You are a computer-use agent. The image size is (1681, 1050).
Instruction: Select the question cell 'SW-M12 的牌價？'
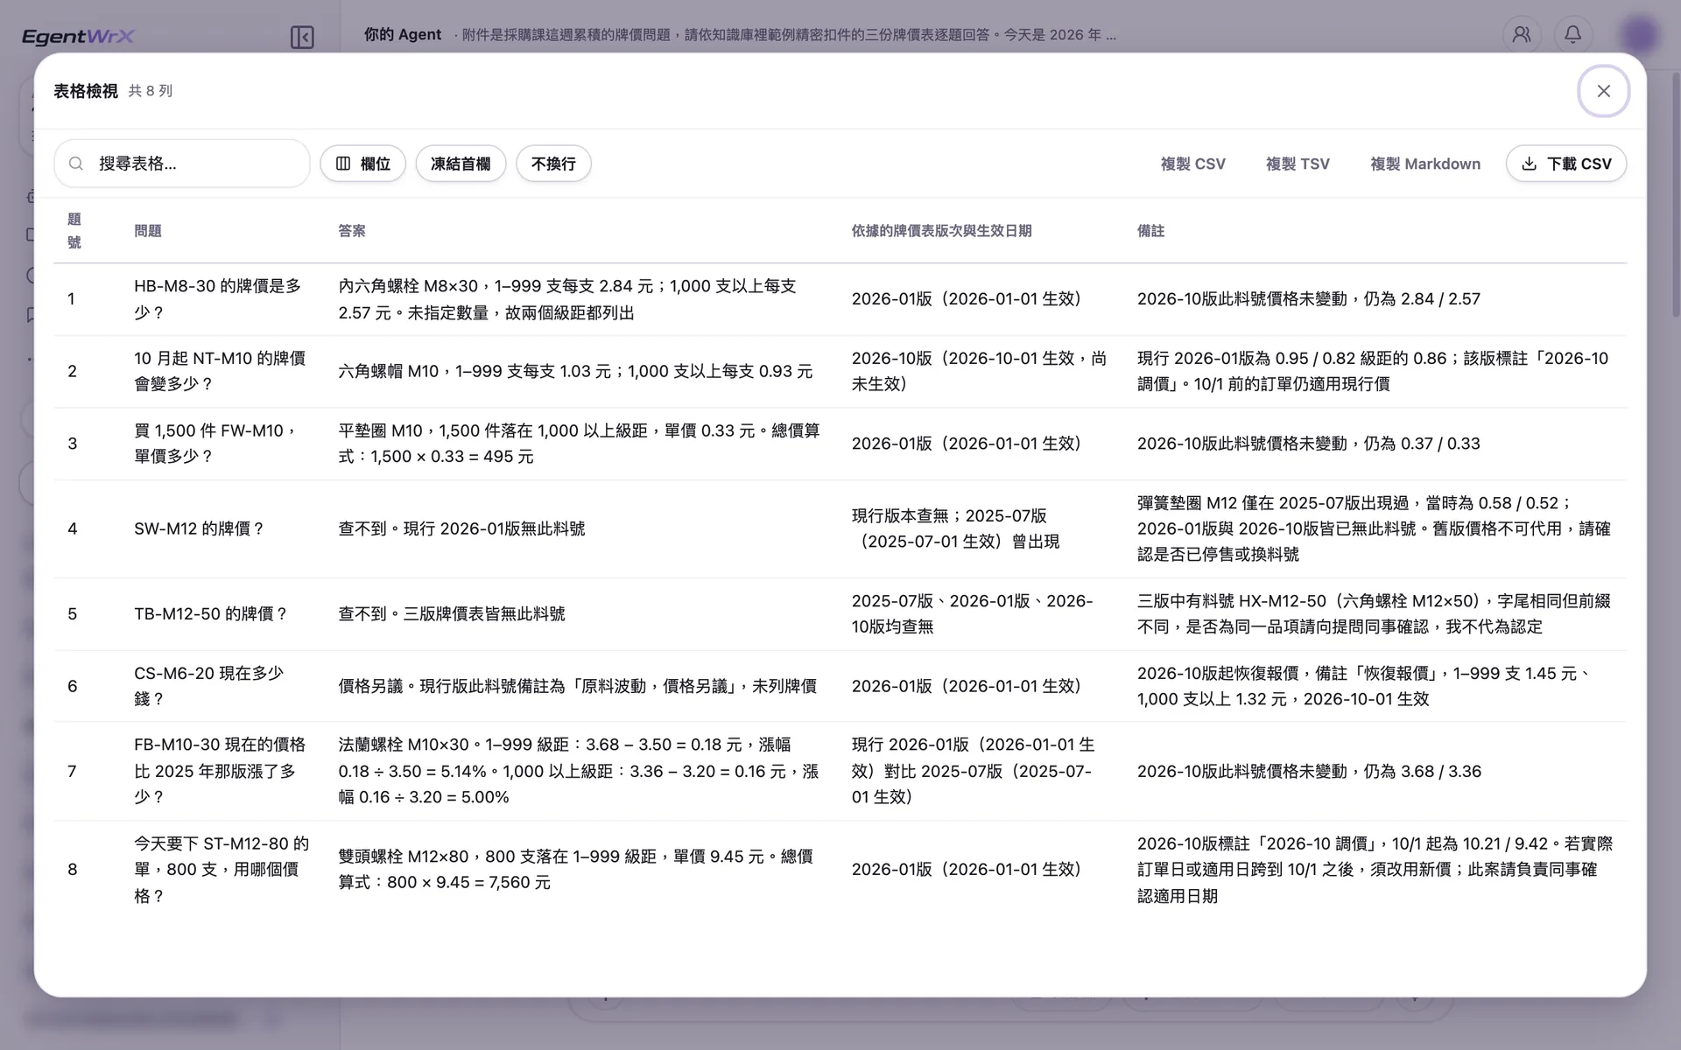coord(200,528)
